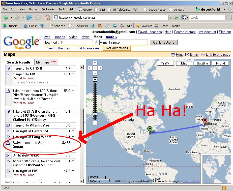Click the map zoom out minus button
233x191 pixels.
click(x=95, y=123)
